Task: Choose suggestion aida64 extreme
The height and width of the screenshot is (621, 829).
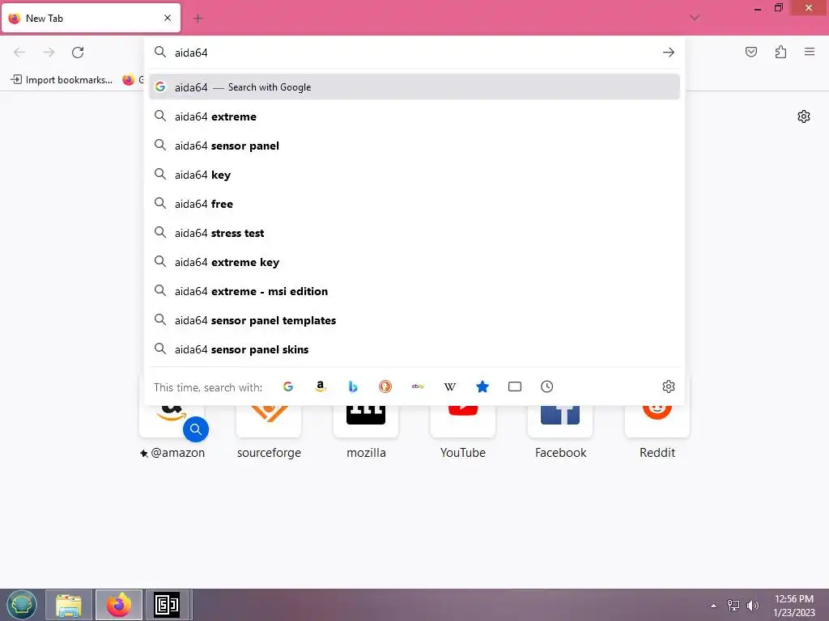Action: pyautogui.click(x=414, y=116)
